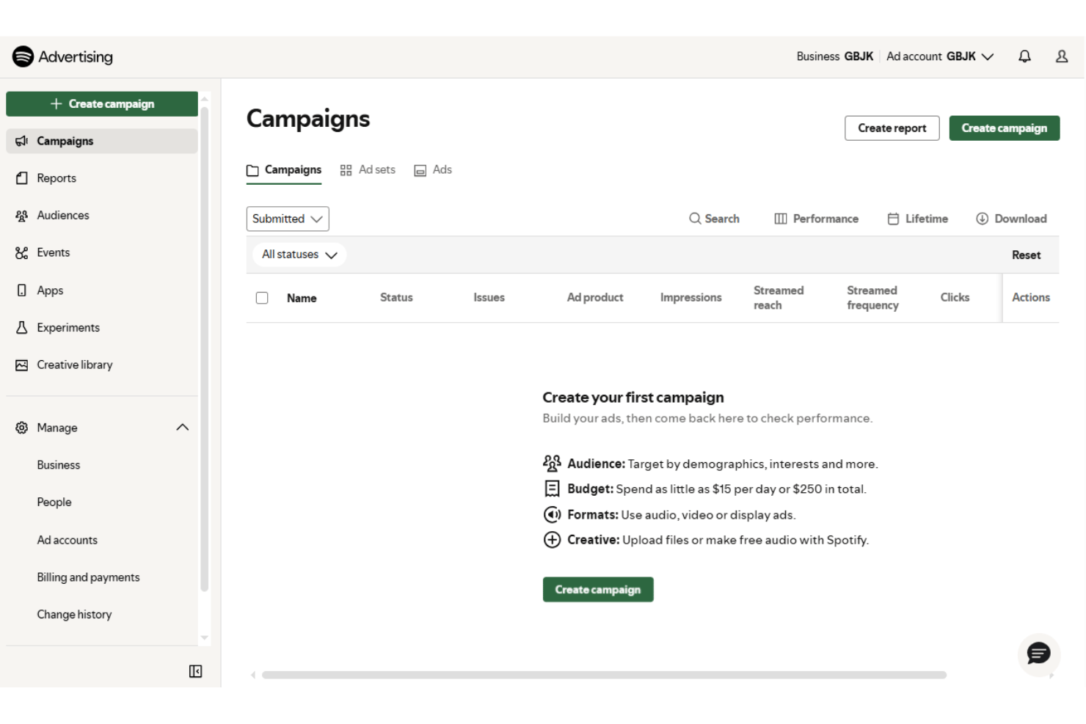Go to Experiments in the sidebar
The height and width of the screenshot is (724, 1086).
pyautogui.click(x=102, y=328)
